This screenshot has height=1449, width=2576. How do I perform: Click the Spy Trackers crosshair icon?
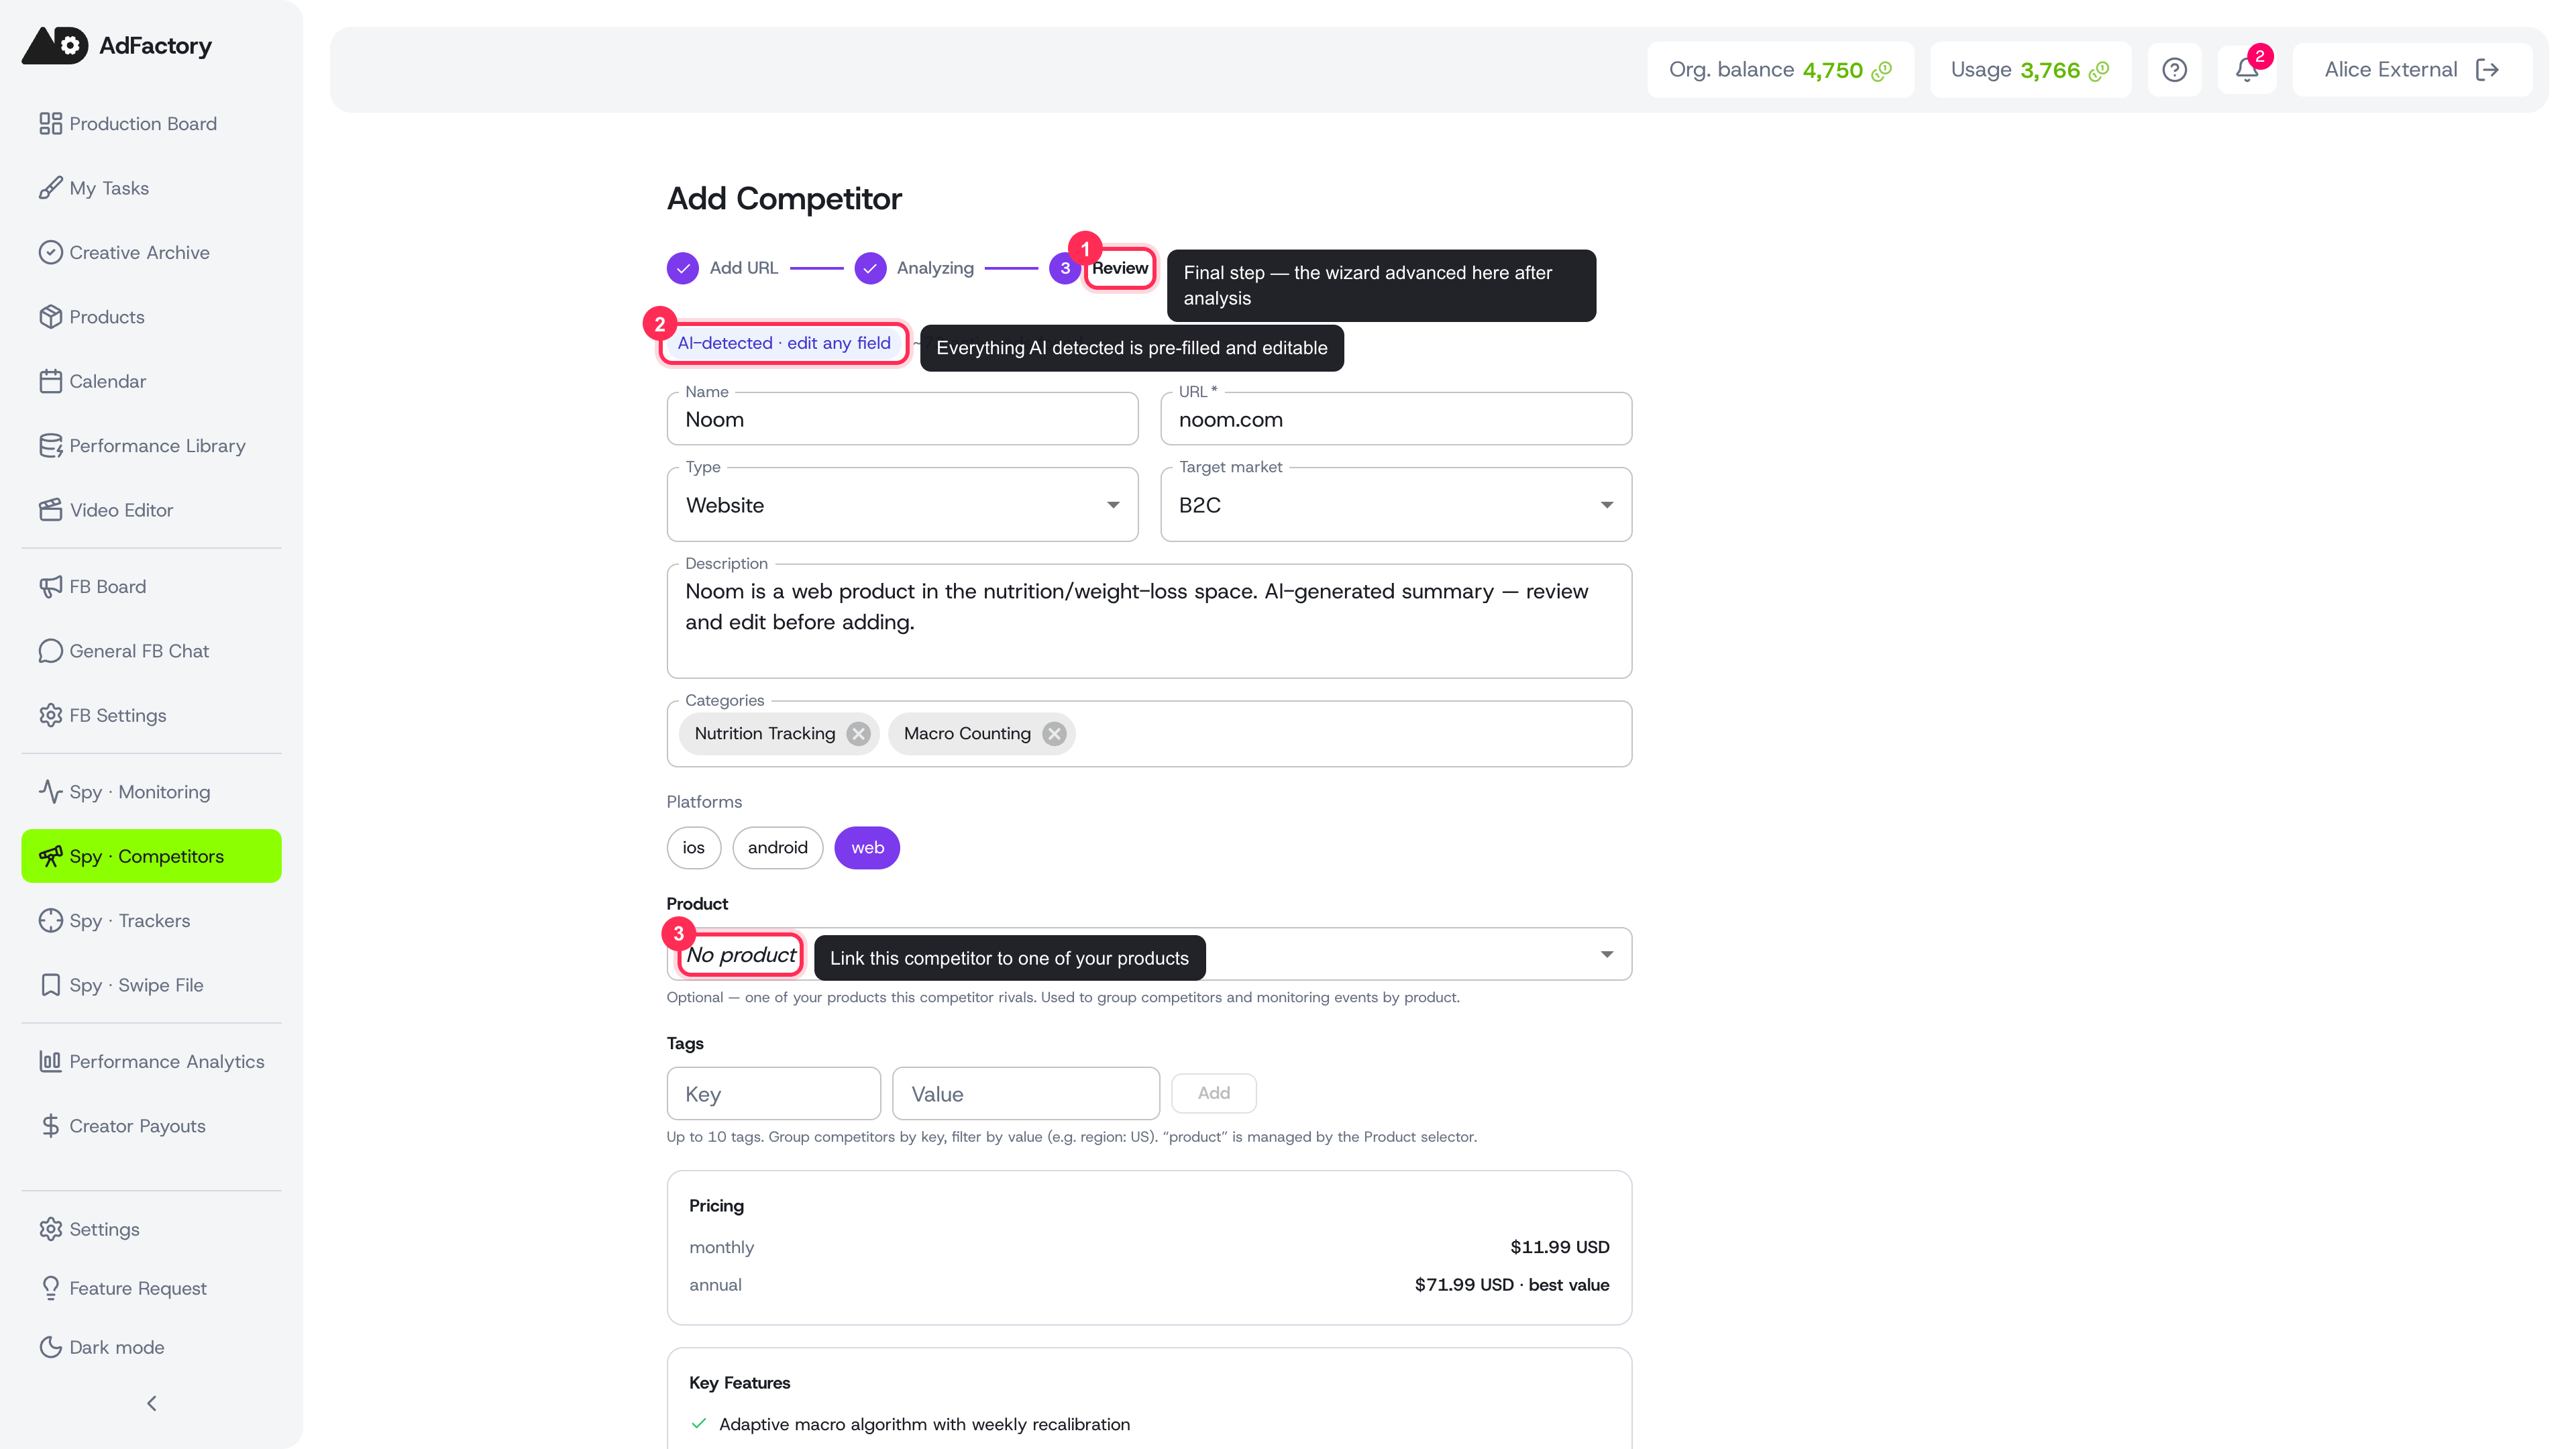coord(50,921)
